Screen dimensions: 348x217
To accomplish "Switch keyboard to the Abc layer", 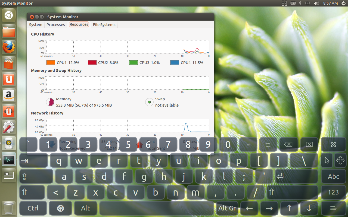I will point(334,177).
